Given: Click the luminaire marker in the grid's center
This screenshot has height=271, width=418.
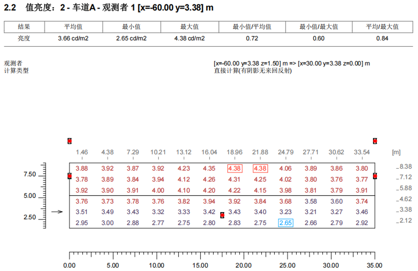Looking at the screenshot, I should point(222,215).
